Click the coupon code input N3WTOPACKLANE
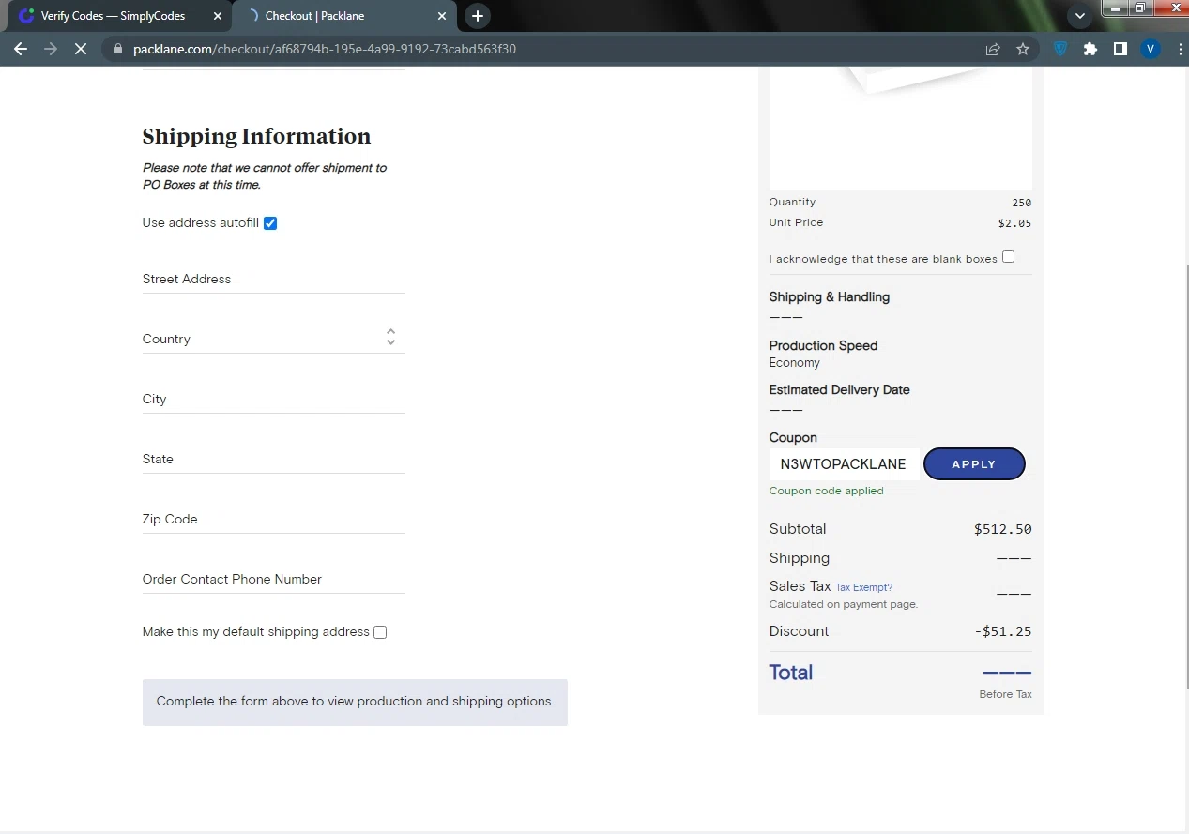 pos(844,464)
